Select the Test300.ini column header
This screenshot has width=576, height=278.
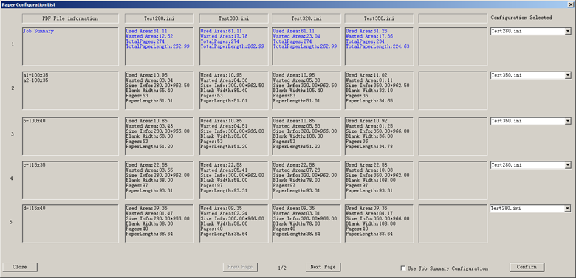tap(233, 18)
